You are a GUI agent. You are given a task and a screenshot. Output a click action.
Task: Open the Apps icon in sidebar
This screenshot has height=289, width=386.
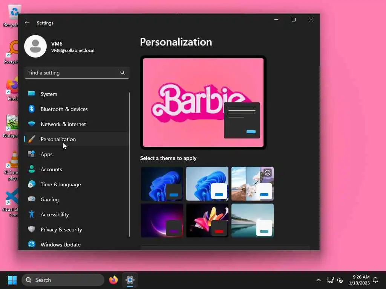pos(32,154)
